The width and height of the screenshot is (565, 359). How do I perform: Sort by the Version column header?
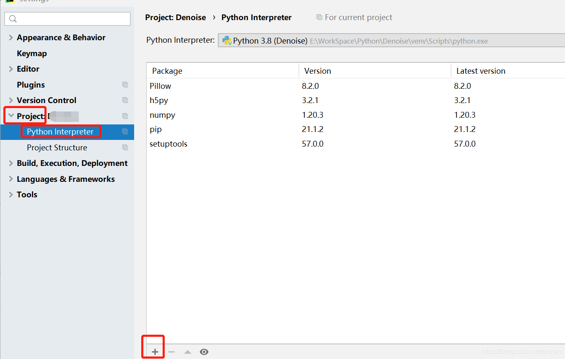click(375, 71)
